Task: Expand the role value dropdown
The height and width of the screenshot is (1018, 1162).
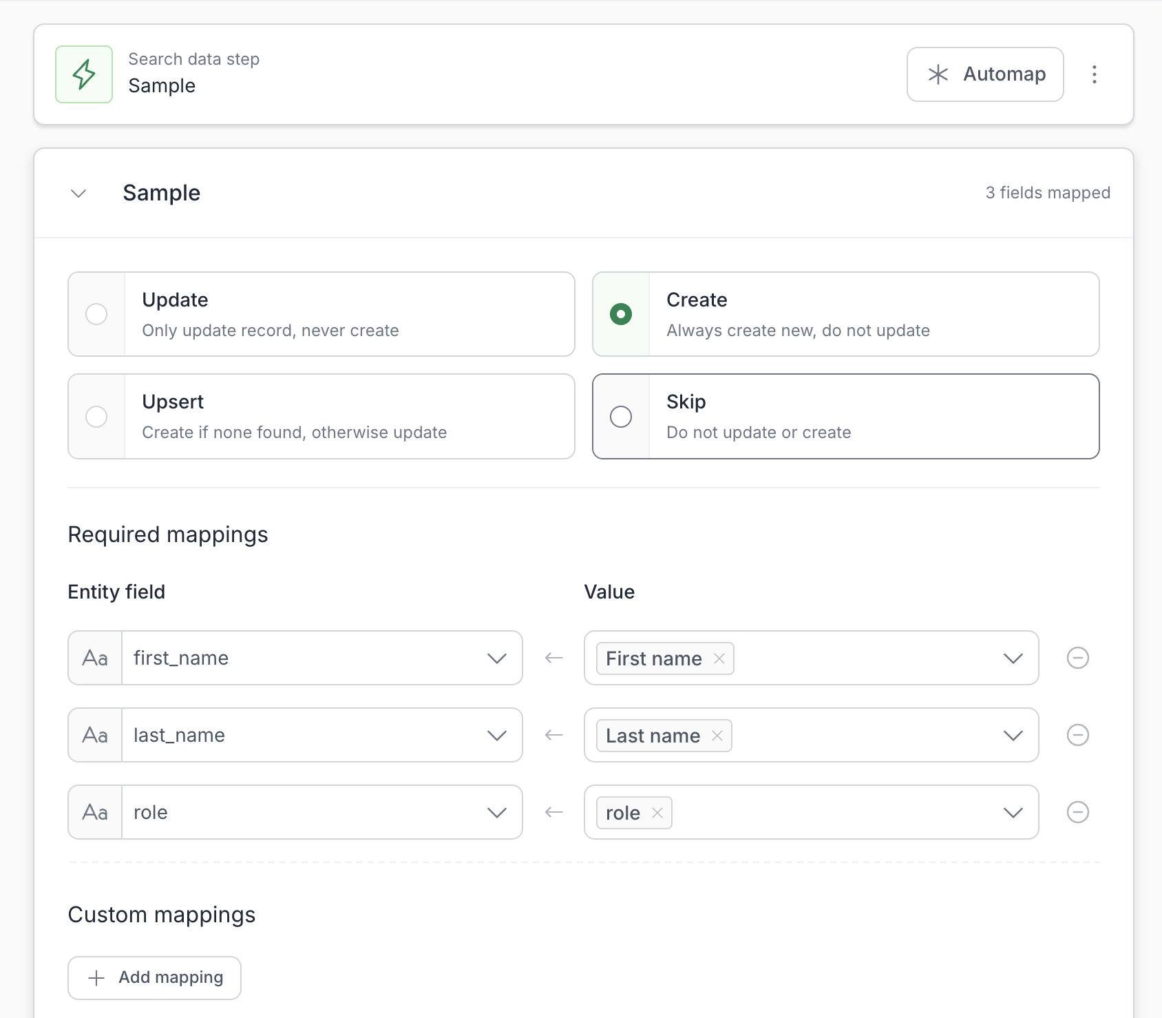Action: (1013, 812)
